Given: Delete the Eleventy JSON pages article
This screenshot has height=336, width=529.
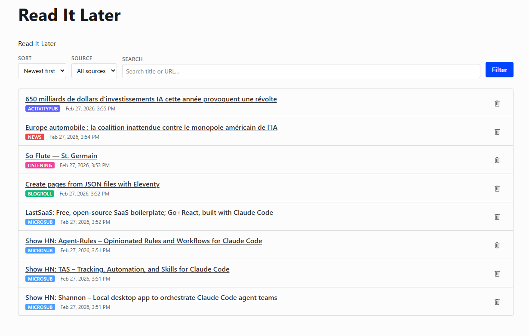Looking at the screenshot, I should point(497,188).
